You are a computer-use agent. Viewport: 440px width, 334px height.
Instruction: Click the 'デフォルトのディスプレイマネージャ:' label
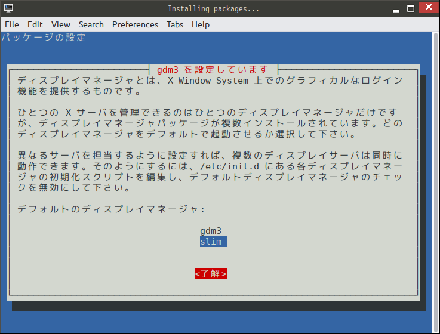point(112,209)
